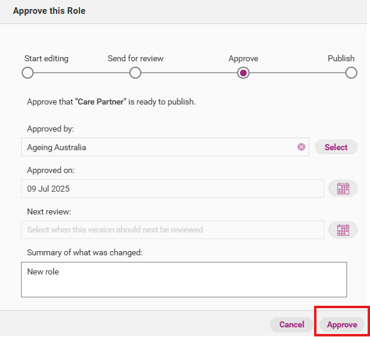The height and width of the screenshot is (337, 370).
Task: Select the highlighted Approve step circle
Action: click(243, 73)
